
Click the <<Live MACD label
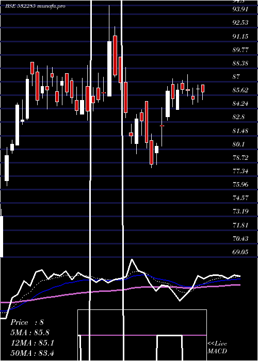[x=217, y=347]
